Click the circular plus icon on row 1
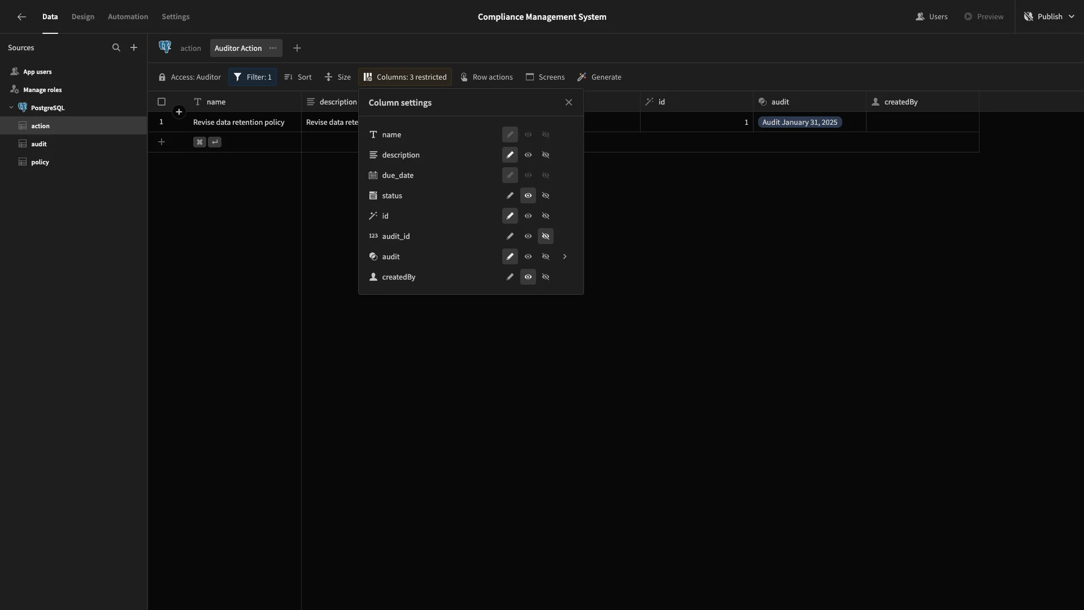The width and height of the screenshot is (1084, 610). tap(179, 112)
